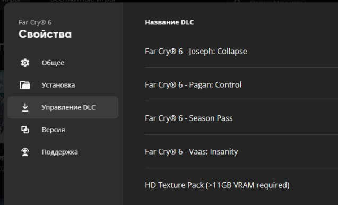Viewport: 338px width, 205px height.
Task: Click the overlapping squares icon for Версия
Action: pyautogui.click(x=25, y=130)
